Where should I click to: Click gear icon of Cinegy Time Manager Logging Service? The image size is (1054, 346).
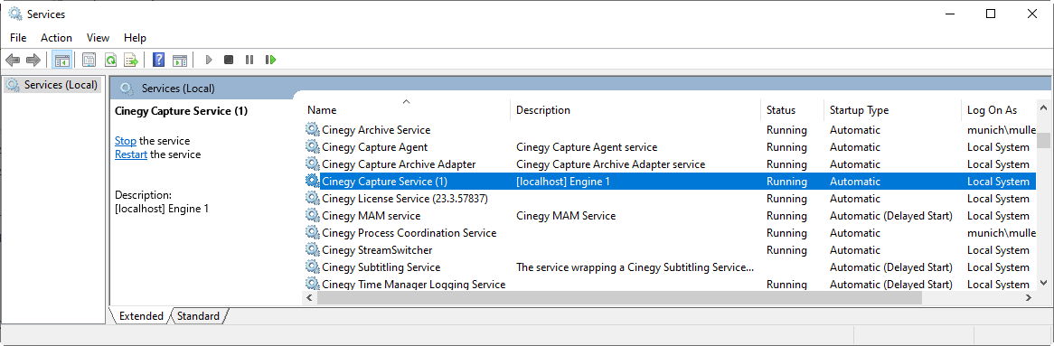click(312, 285)
